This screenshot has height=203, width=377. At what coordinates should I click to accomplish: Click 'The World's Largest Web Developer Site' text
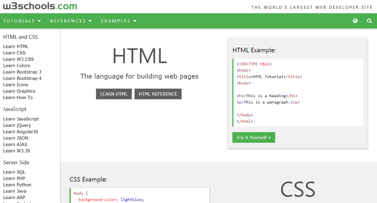point(312,7)
